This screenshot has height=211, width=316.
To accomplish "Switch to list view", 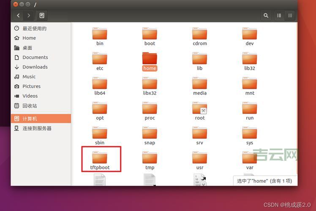I will [x=279, y=16].
